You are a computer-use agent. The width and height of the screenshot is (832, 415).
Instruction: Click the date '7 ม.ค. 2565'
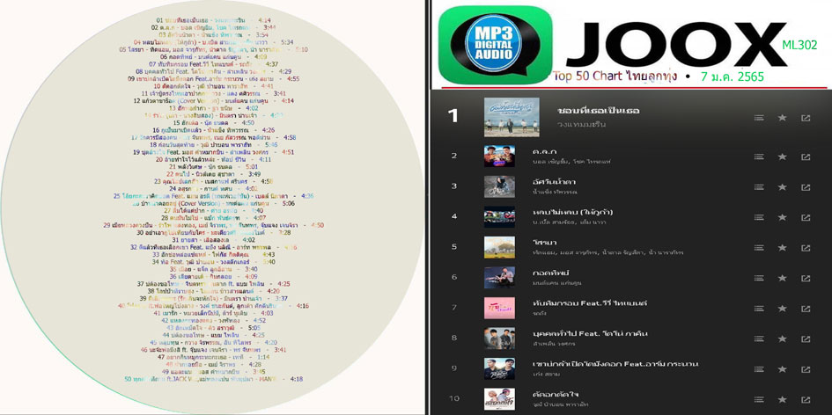732,76
